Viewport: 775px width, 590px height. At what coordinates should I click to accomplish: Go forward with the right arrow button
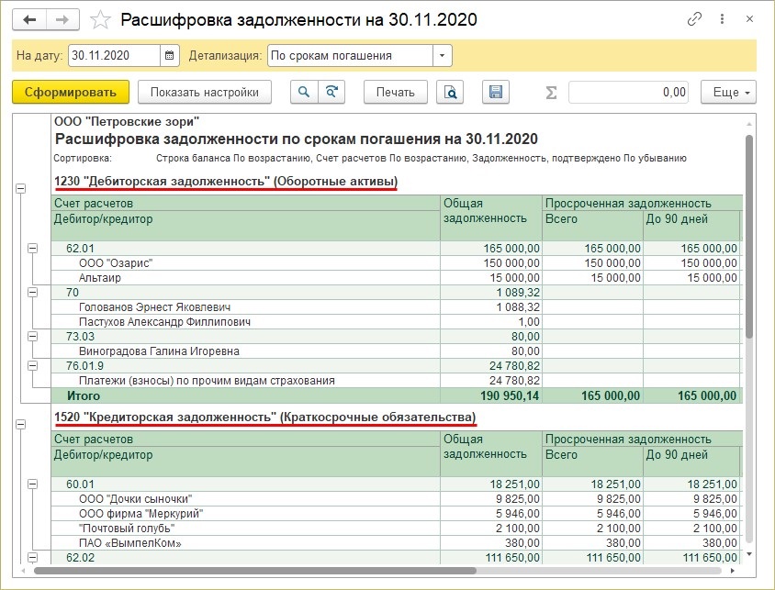62,20
